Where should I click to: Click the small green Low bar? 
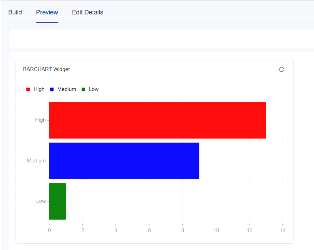pyautogui.click(x=57, y=201)
